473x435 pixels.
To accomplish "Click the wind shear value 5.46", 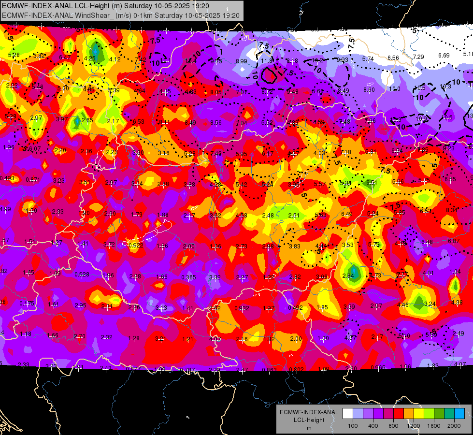I will (37, 87).
